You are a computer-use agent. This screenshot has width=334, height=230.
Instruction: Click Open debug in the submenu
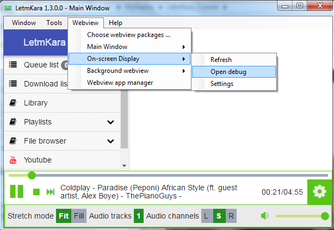pos(234,72)
